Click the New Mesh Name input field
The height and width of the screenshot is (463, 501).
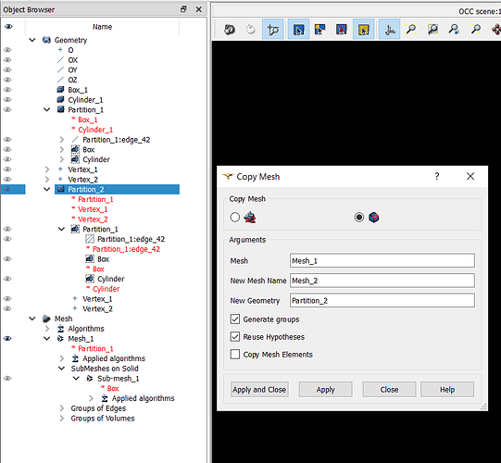[x=382, y=281]
